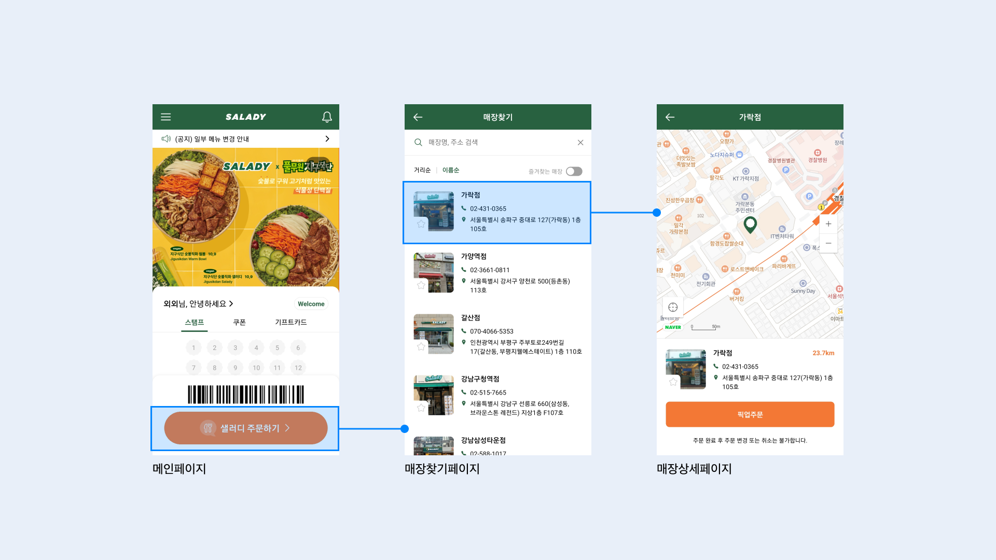Sort stores by 거리순
Viewport: 996px width, 560px height.
[x=422, y=170]
